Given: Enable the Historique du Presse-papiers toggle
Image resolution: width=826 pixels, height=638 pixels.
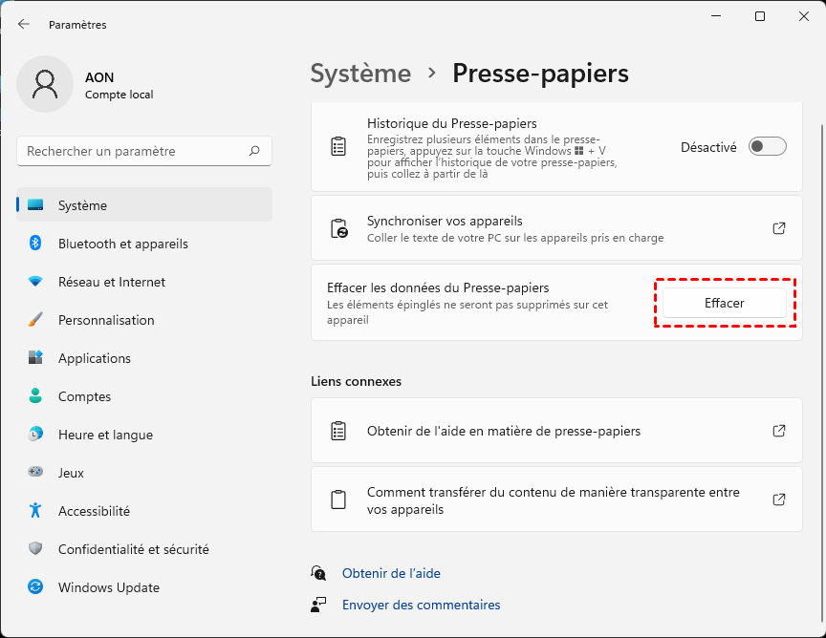Looking at the screenshot, I should (767, 147).
